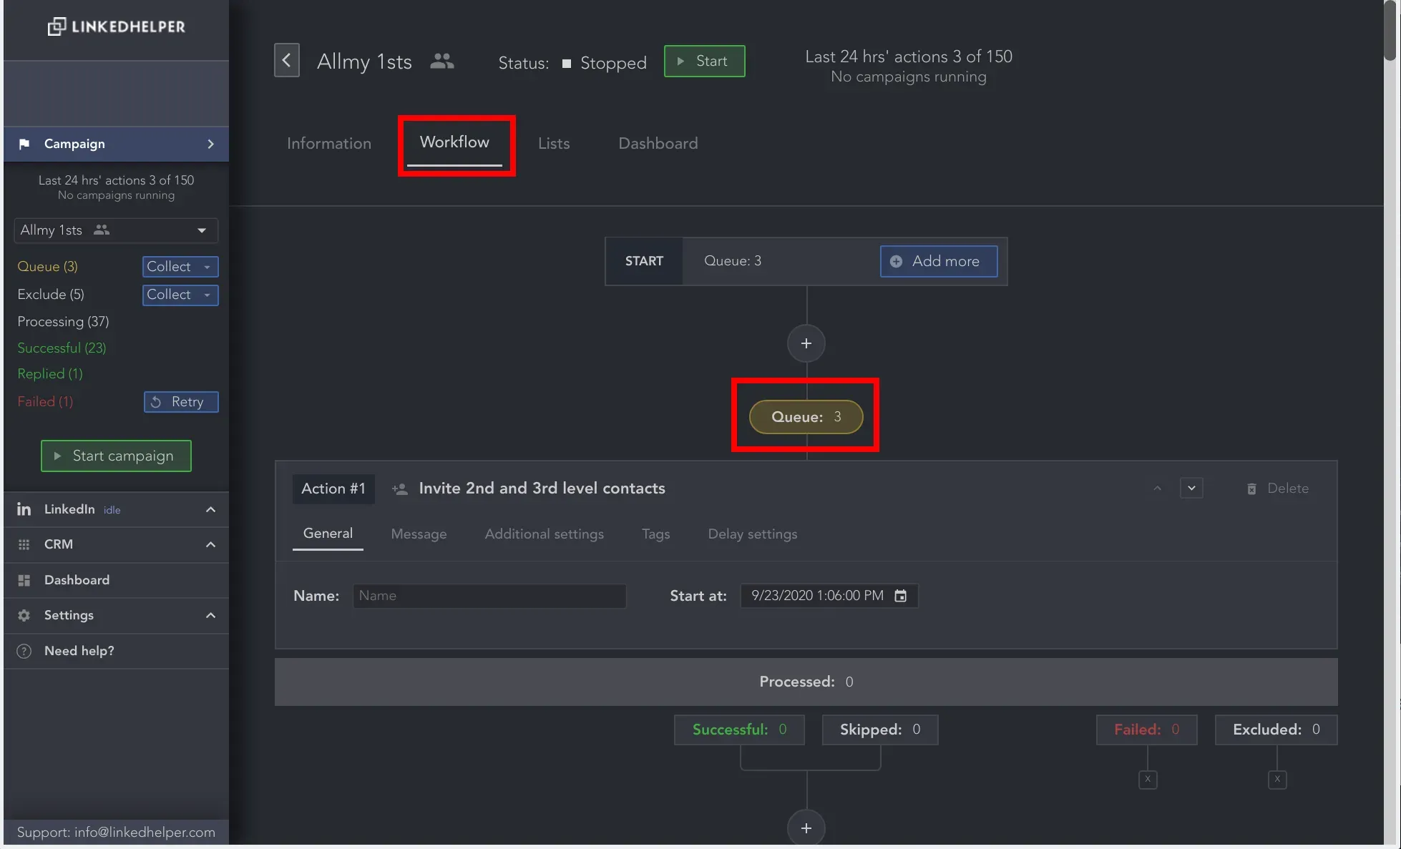Click the bottom plus circle under Successful
Viewport: 1401px width, 849px height.
[x=806, y=828]
